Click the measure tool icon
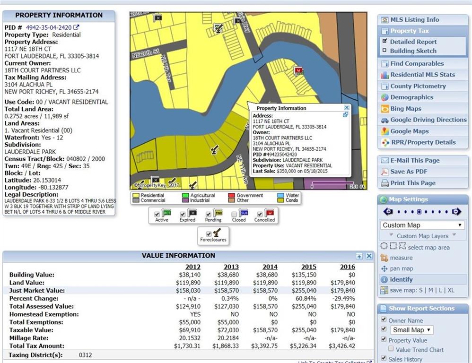This screenshot has height=363, width=472. pos(385,258)
